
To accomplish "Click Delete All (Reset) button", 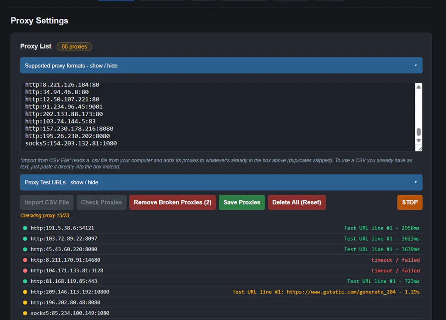I will point(297,202).
